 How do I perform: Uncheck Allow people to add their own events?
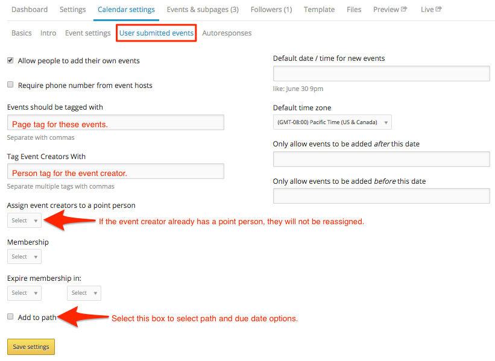[10, 60]
